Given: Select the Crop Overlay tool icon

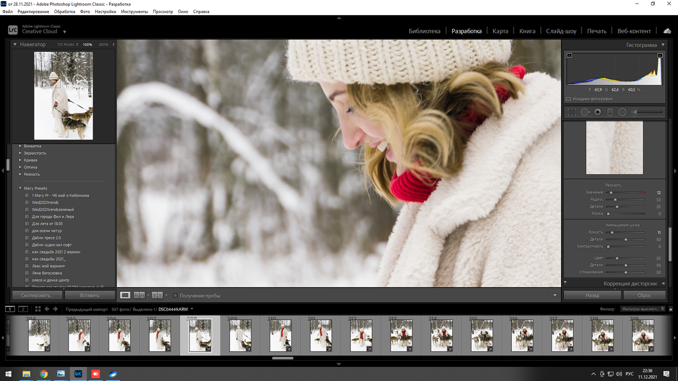Looking at the screenshot, I should pyautogui.click(x=572, y=112).
